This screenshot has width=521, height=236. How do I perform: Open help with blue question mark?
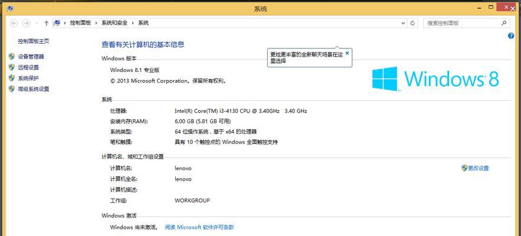(511, 36)
